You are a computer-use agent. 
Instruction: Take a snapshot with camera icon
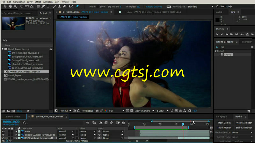click(x=97, y=111)
